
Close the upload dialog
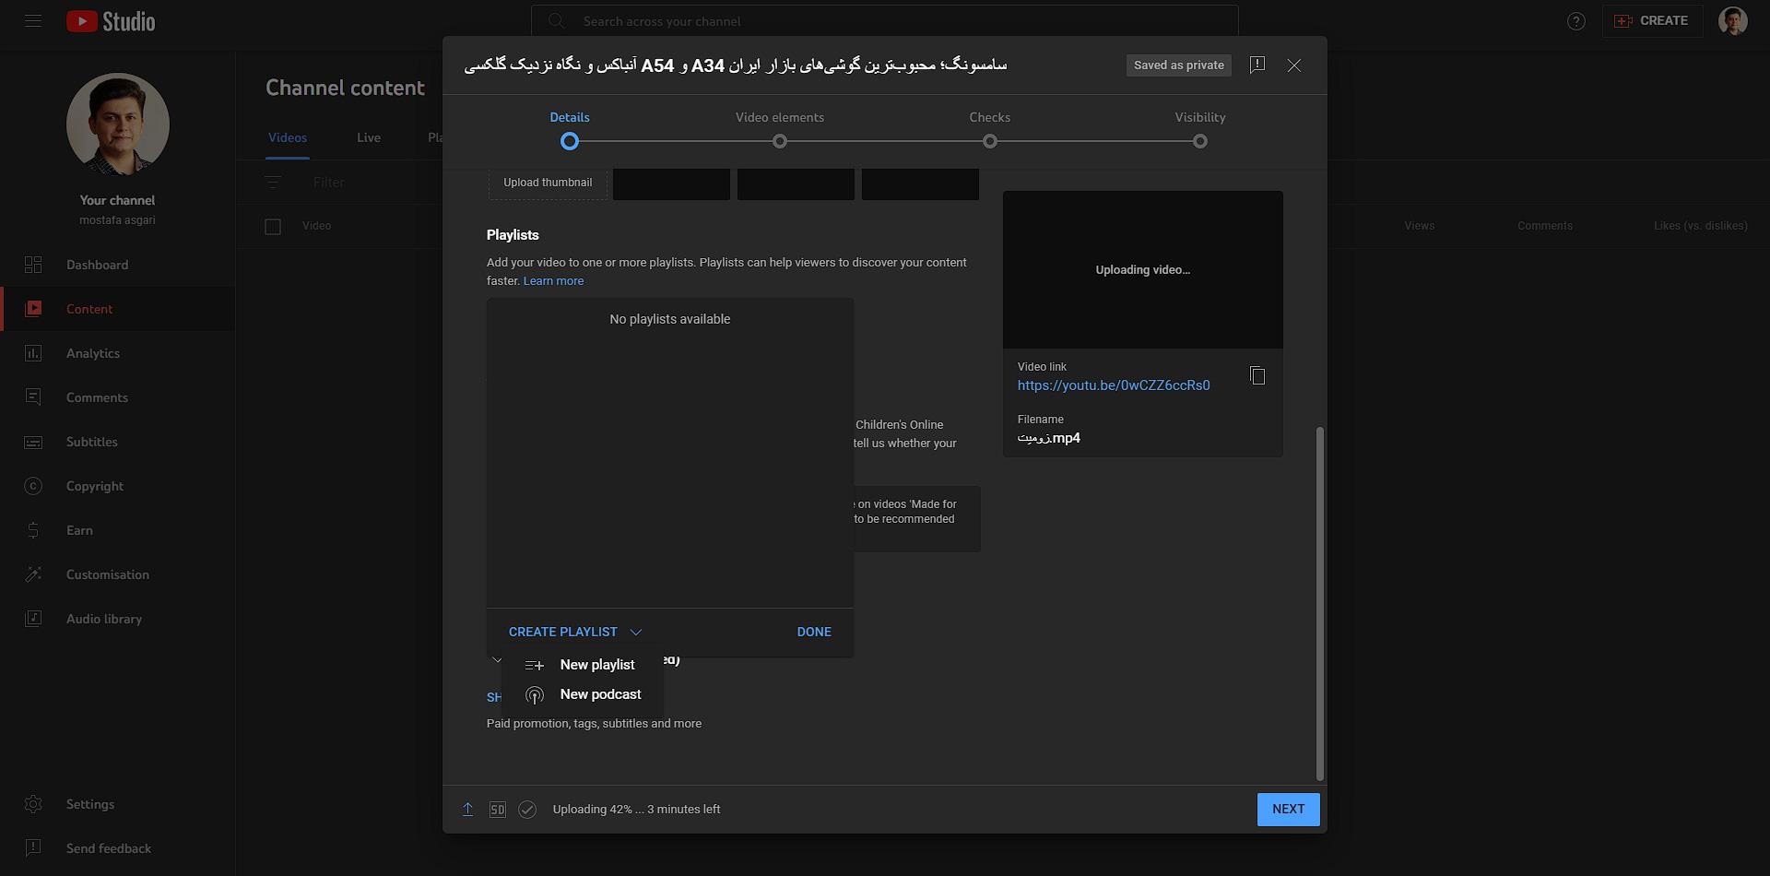pos(1294,65)
